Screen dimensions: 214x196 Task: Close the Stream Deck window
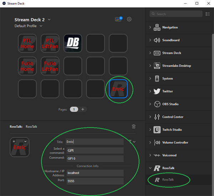[x=208, y=4]
